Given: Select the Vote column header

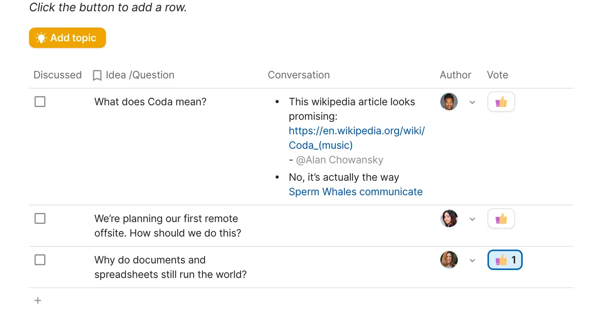Looking at the screenshot, I should point(498,75).
